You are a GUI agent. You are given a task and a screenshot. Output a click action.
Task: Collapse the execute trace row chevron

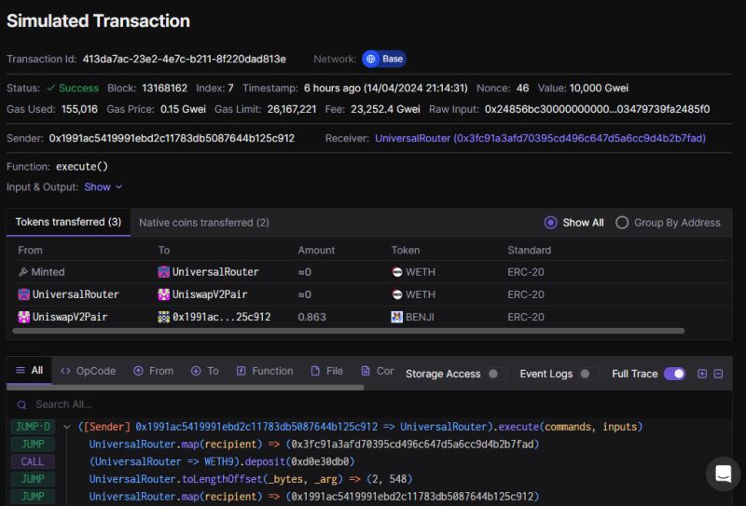tap(66, 427)
